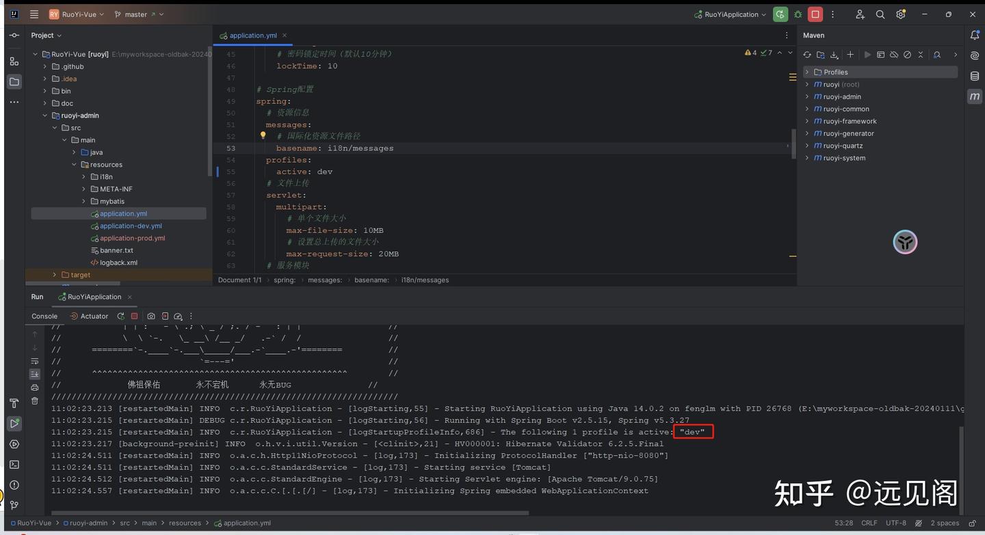Clear the console output with the trash icon

[x=34, y=400]
